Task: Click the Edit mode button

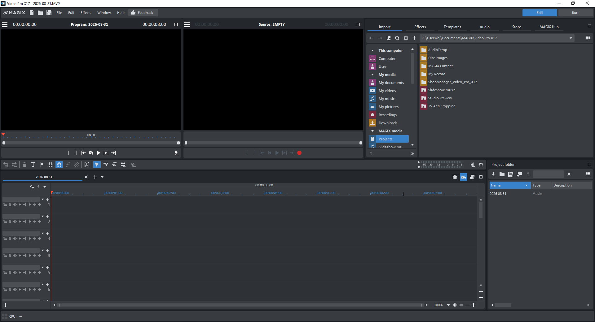Action: [540, 13]
